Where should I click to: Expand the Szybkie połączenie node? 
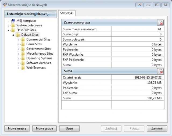tap(8, 26)
